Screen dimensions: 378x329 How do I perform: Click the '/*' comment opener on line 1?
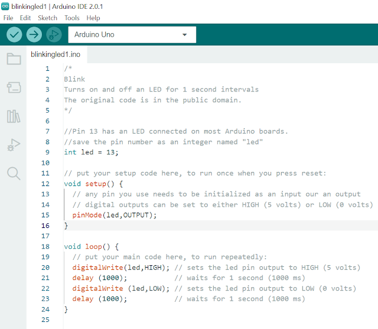68,69
